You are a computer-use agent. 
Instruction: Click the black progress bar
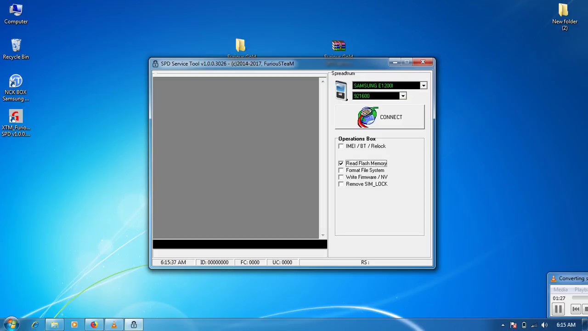pyautogui.click(x=240, y=245)
